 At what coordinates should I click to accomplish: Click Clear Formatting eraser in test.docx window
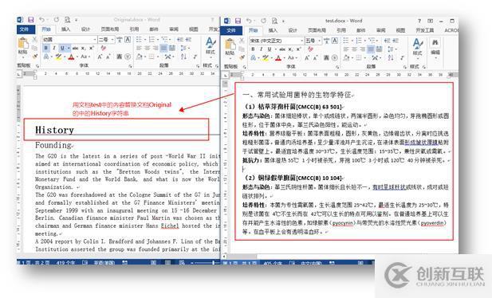click(x=310, y=49)
